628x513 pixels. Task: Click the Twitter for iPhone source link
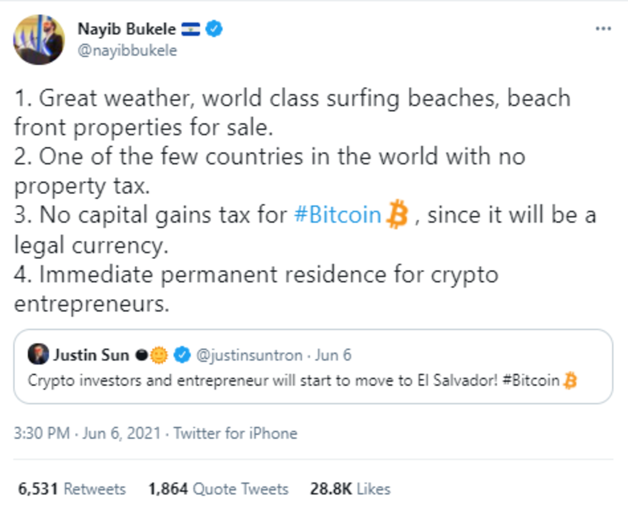point(235,433)
